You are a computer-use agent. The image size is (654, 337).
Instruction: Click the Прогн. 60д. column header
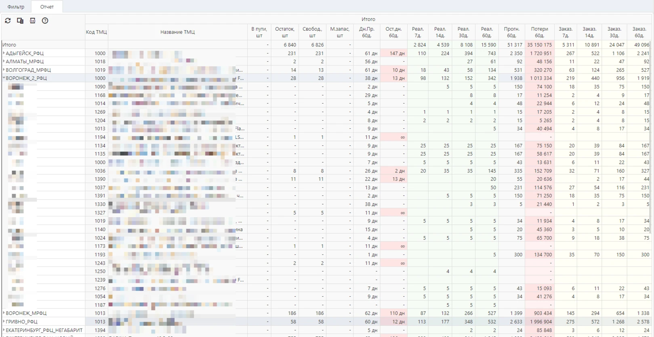point(511,32)
